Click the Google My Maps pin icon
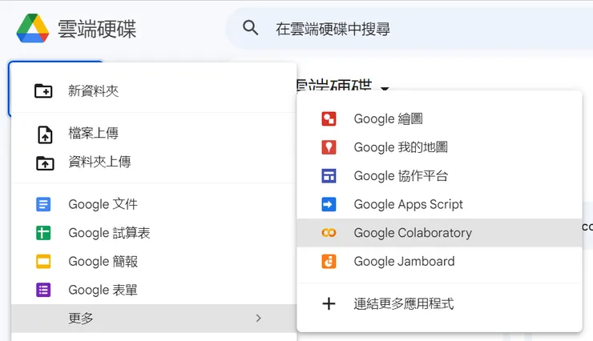593x341 pixels. (x=329, y=147)
